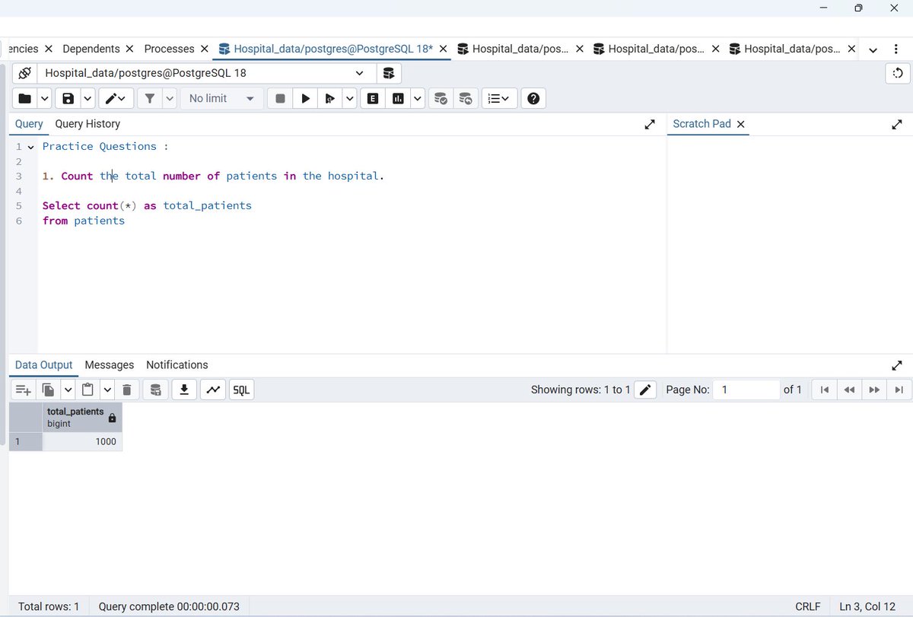This screenshot has height=617, width=913.
Task: Open the tab overflow chevron dropdown
Action: pos(873,49)
